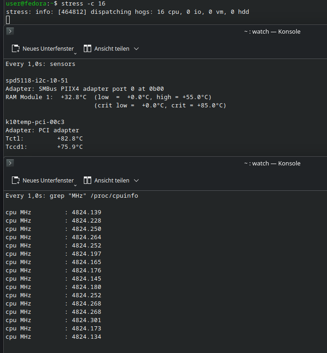327x353 pixels.
Task: Click the 'dispatching hogs' stress info line
Action: pos(128,12)
